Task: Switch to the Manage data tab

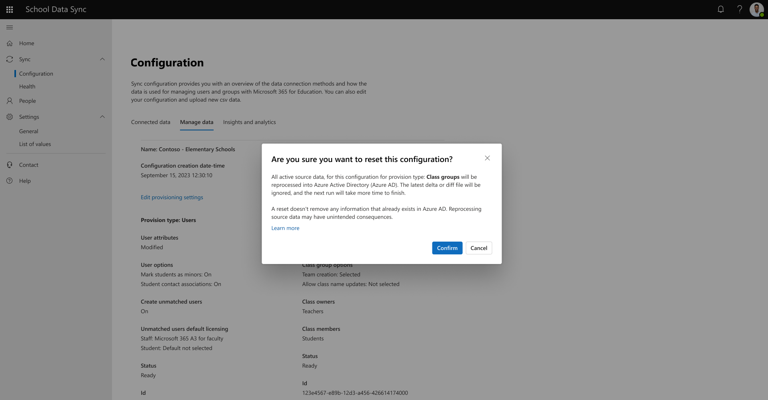Action: click(197, 122)
